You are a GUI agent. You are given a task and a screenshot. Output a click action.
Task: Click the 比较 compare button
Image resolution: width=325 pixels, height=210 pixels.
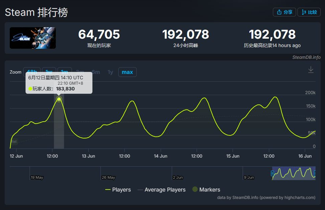309,12
